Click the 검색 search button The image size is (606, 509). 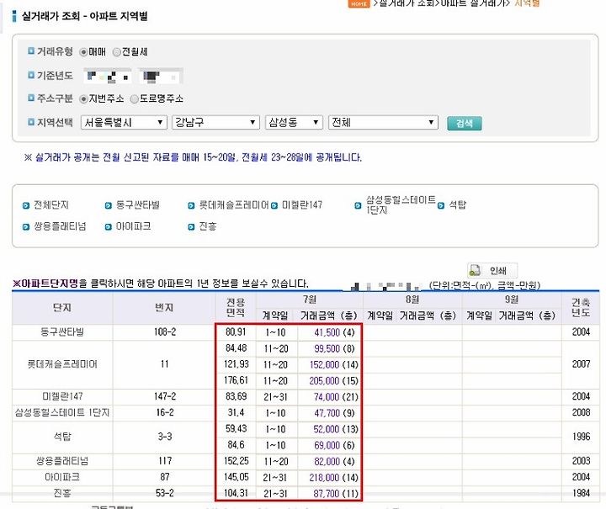click(x=464, y=123)
